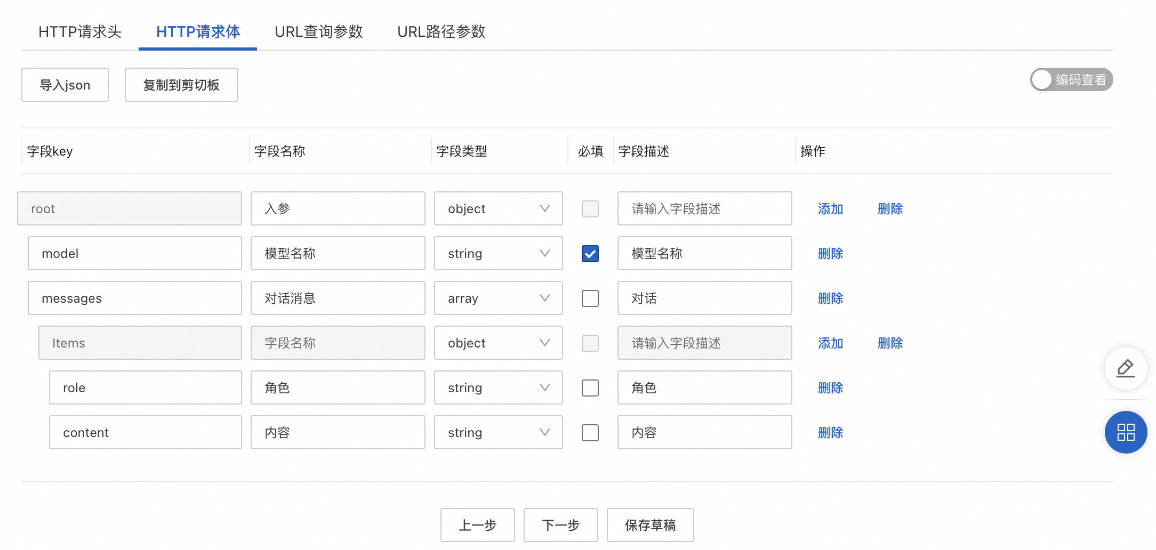The height and width of the screenshot is (550, 1156).
Task: Open the URL查询参数 tab
Action: click(319, 31)
